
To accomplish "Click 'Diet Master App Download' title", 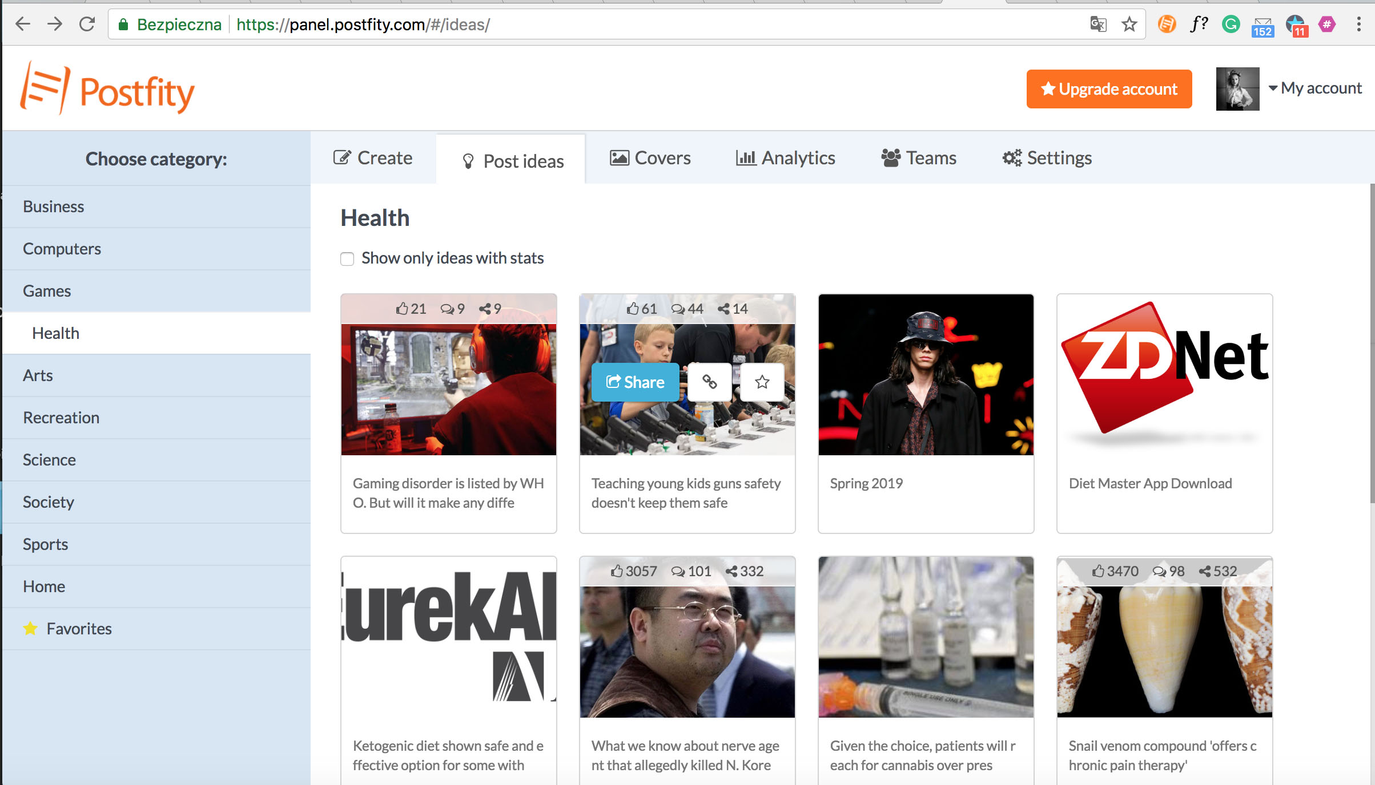I will click(1150, 483).
